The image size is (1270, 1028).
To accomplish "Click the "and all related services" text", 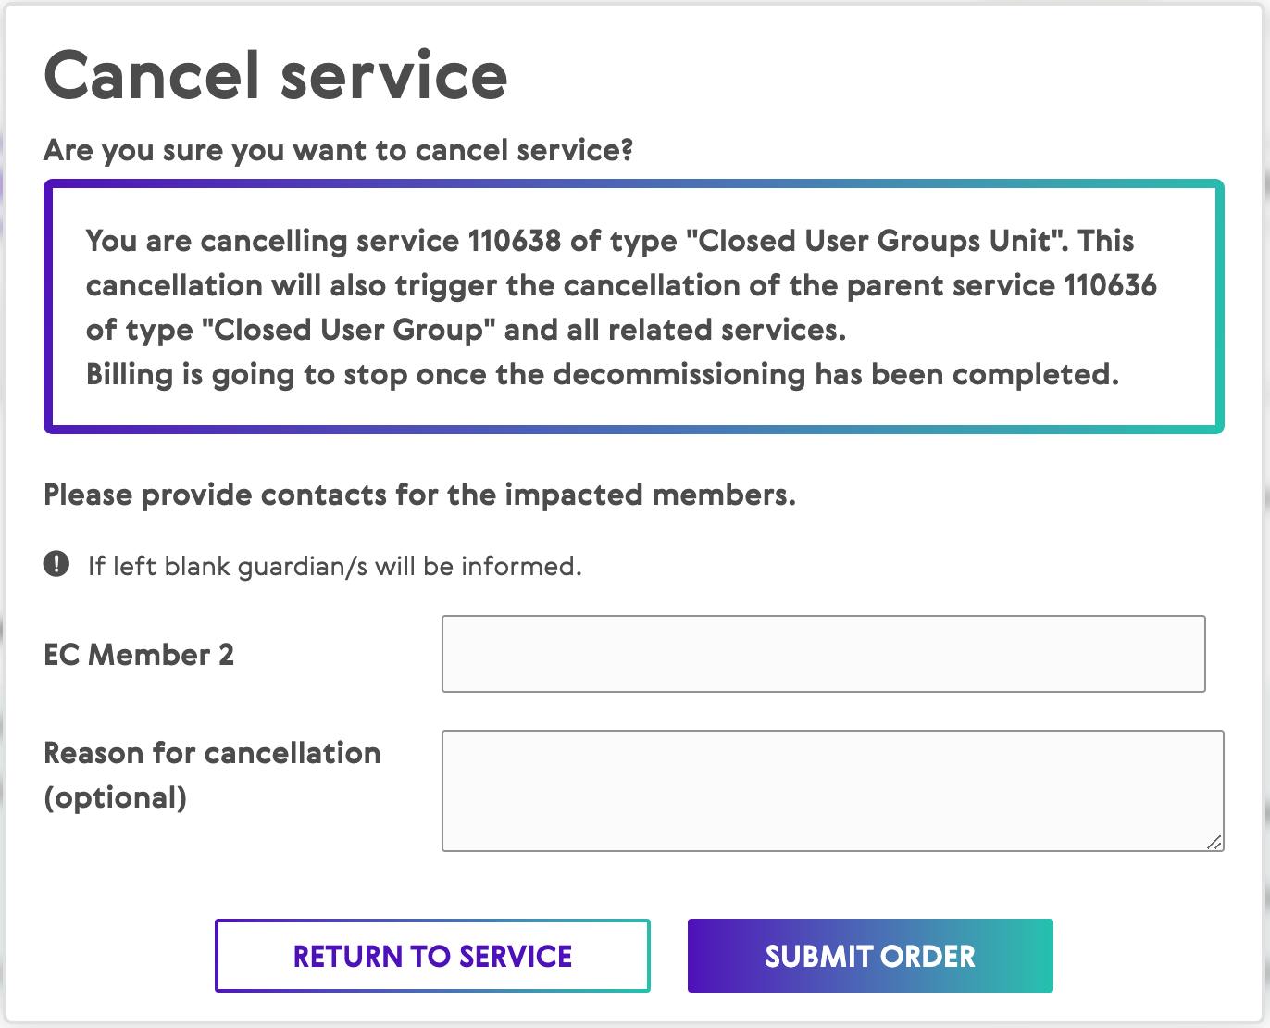I will pyautogui.click(x=675, y=330).
